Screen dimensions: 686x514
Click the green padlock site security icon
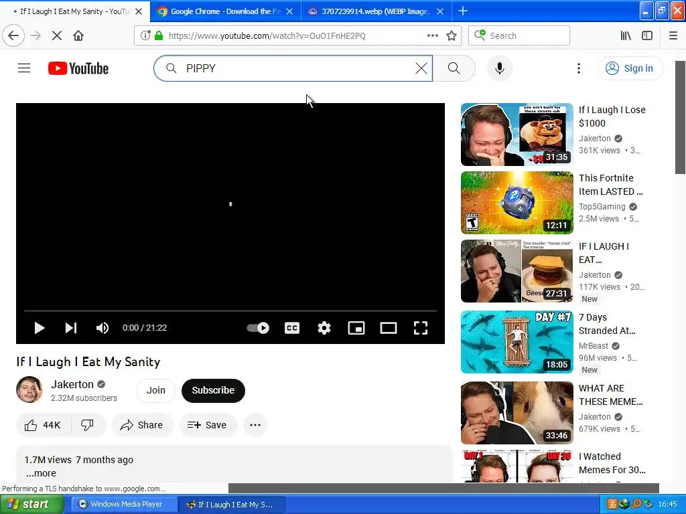click(x=159, y=35)
